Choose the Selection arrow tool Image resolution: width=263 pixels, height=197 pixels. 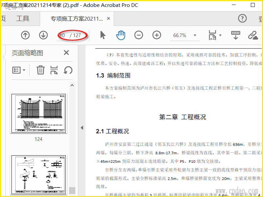click(103, 35)
